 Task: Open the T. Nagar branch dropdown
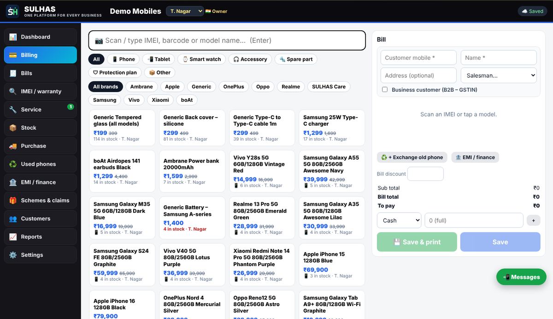click(x=185, y=11)
